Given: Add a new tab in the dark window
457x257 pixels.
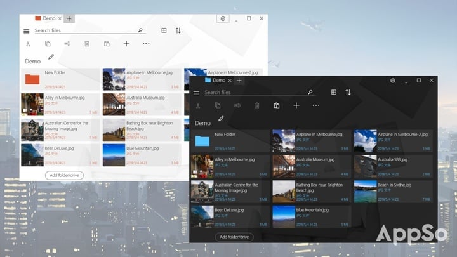Looking at the screenshot, I should [239, 81].
